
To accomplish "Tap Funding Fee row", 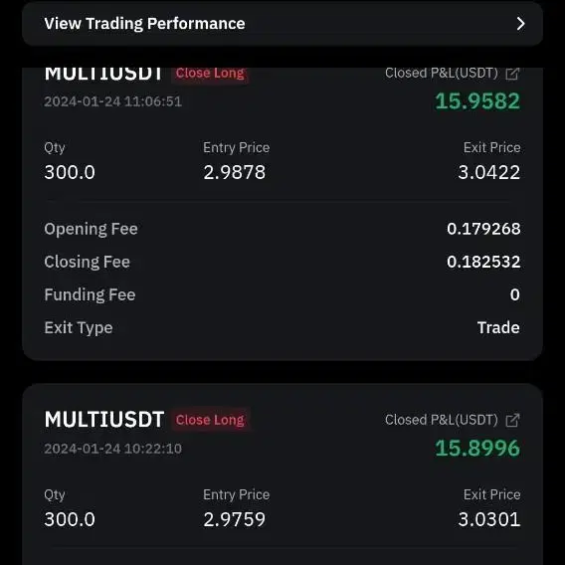I will [x=282, y=294].
